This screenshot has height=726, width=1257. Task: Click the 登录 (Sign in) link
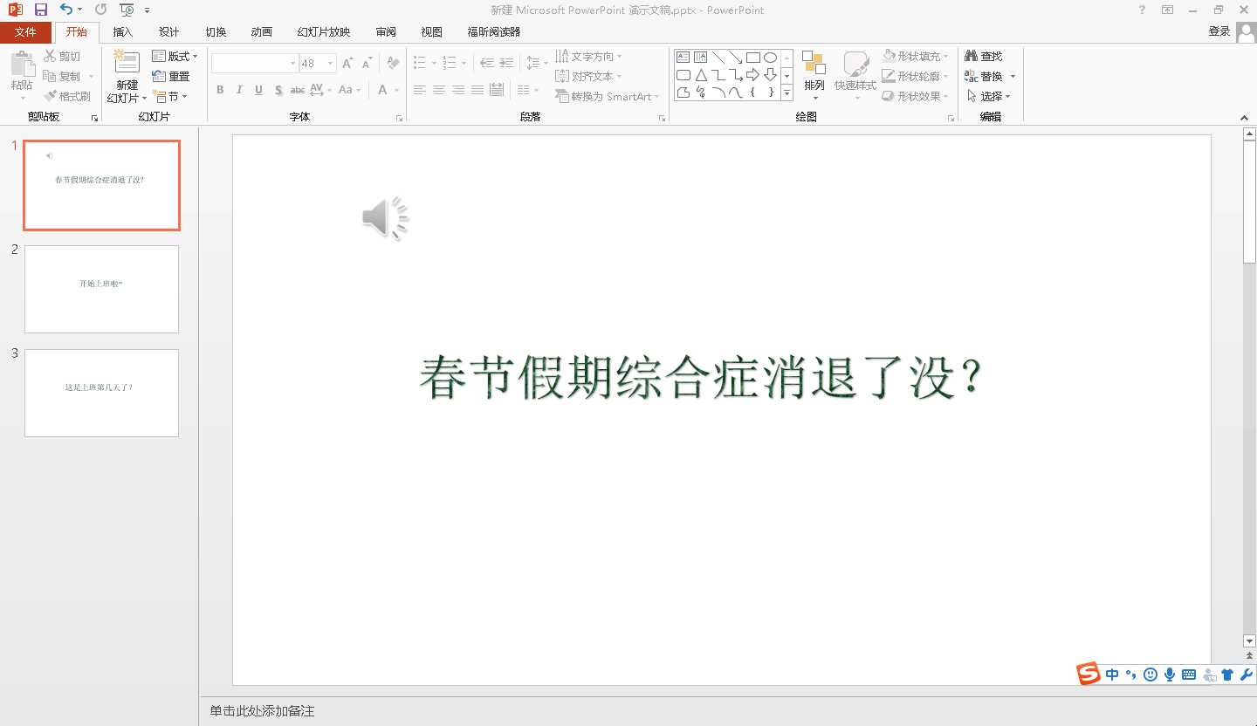[1219, 31]
